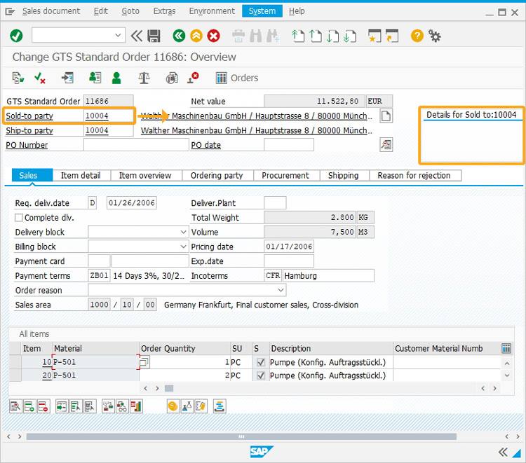Click the red Cancel X icon
This screenshot has width=526, height=463.
(213, 36)
